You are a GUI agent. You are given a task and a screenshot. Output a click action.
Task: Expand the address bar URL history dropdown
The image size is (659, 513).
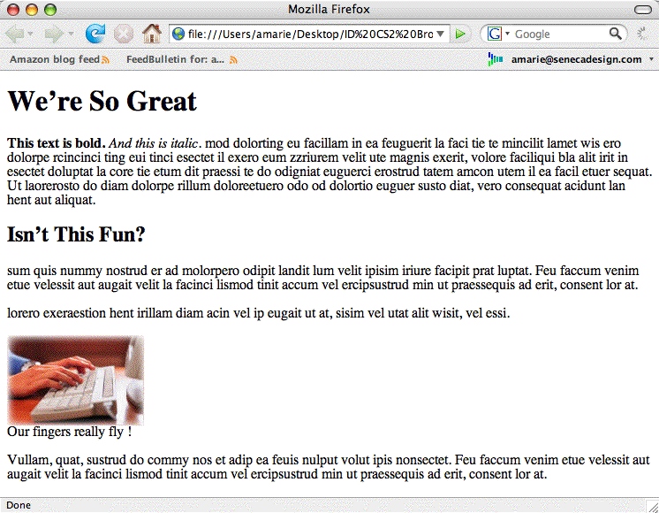coord(441,34)
